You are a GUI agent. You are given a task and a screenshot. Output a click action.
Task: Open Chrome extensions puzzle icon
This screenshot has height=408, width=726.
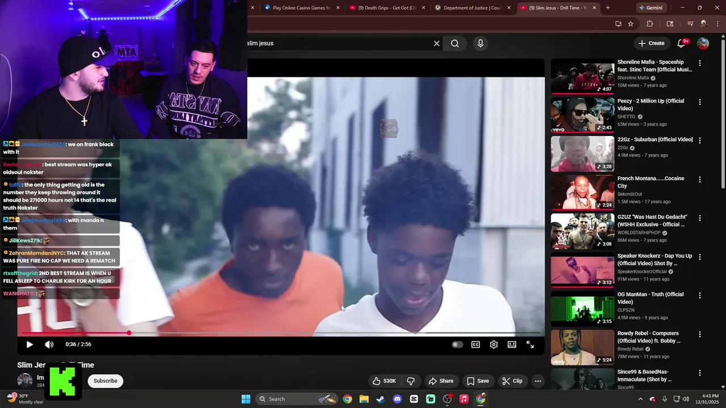(650, 24)
